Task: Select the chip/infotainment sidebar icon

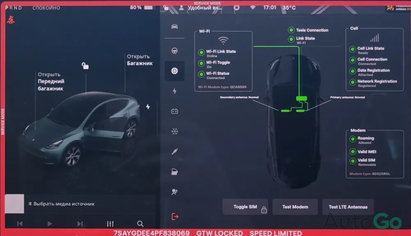Action: [175, 71]
